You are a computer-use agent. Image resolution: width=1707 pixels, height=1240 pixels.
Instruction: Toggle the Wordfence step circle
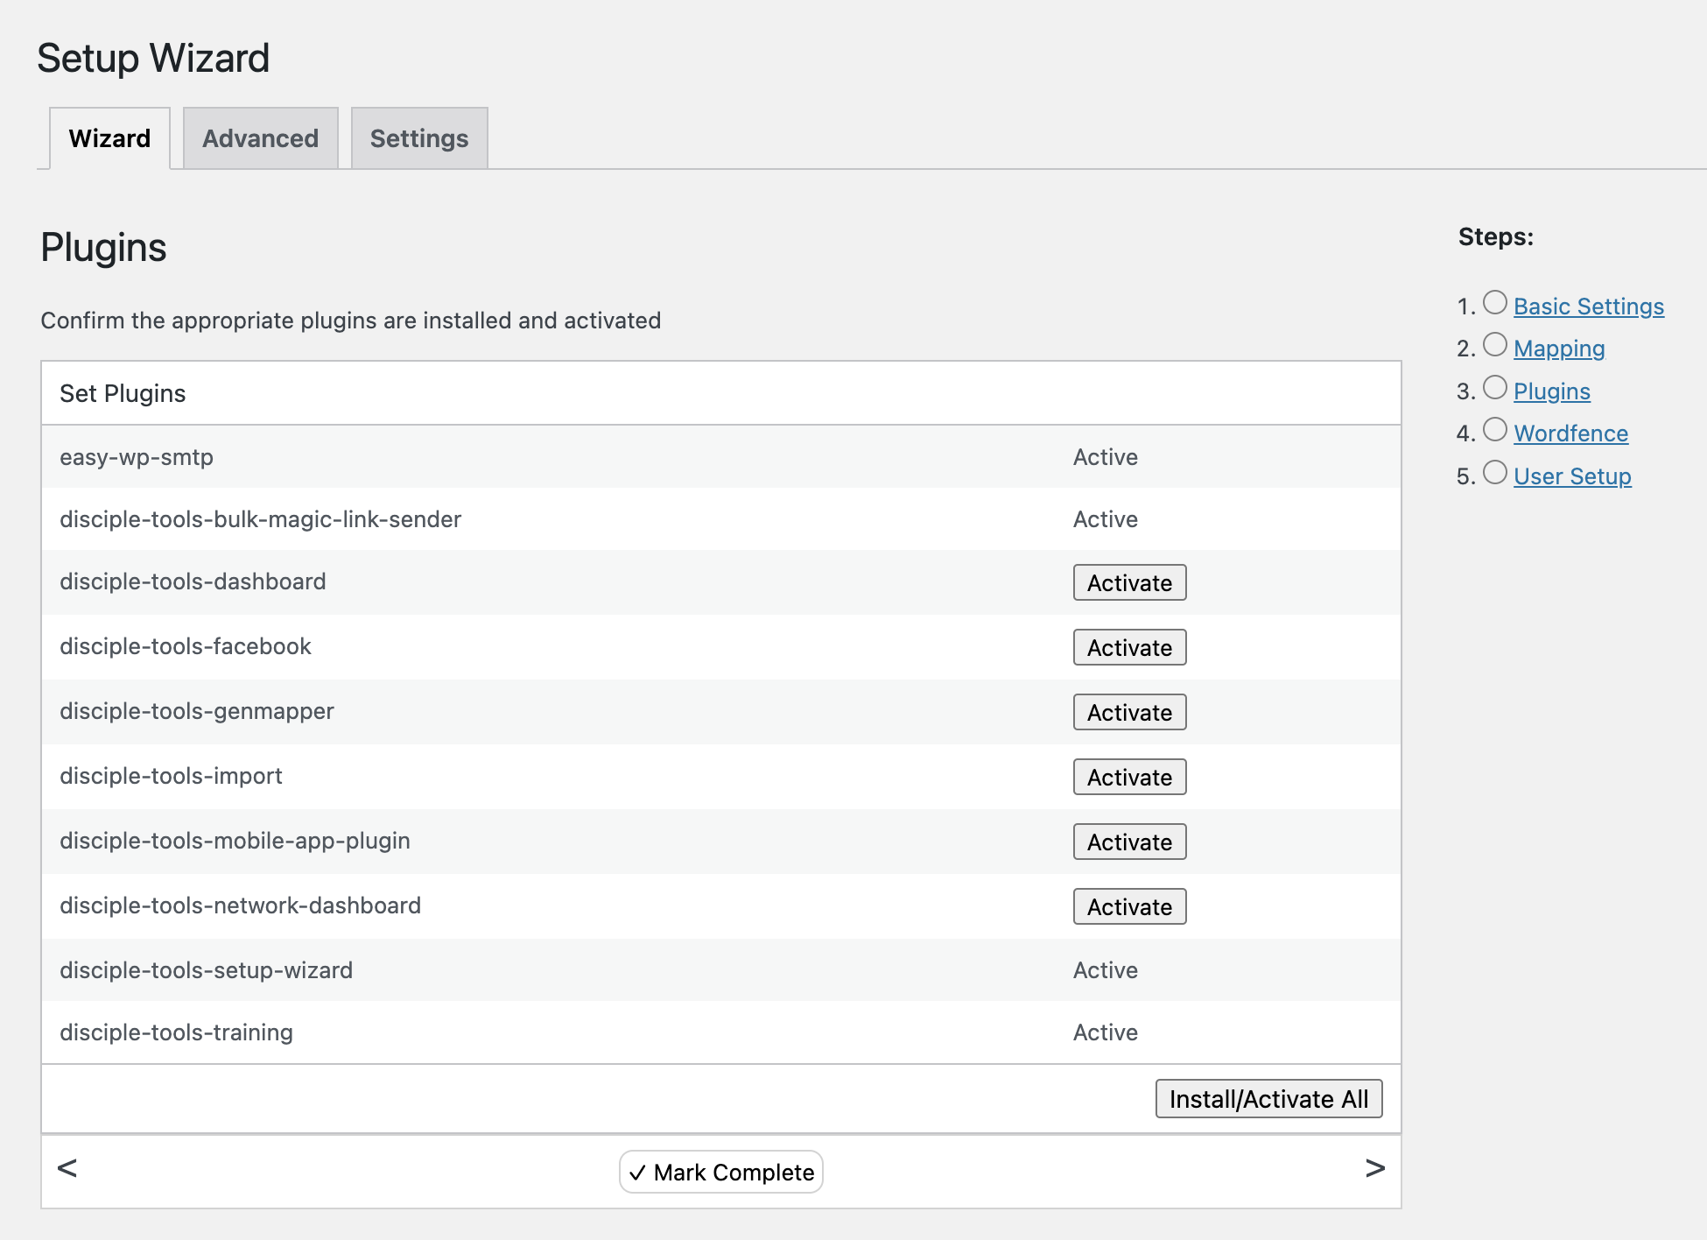[1495, 429]
